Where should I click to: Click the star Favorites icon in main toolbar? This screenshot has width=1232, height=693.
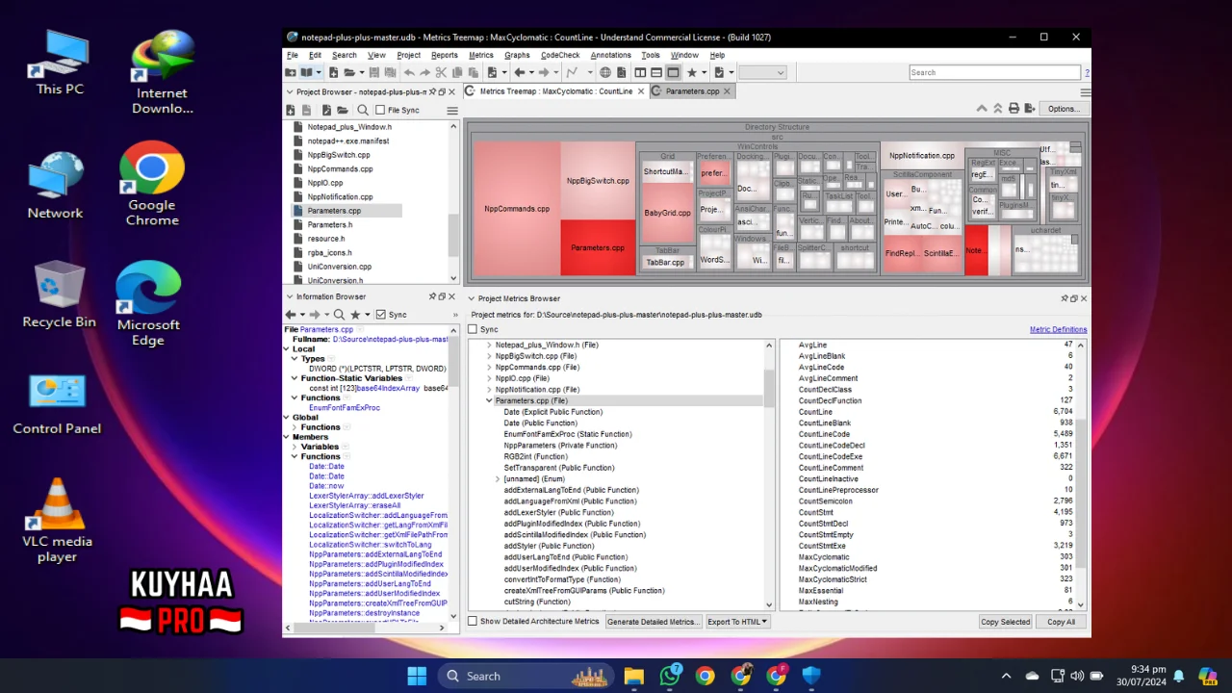pos(691,72)
